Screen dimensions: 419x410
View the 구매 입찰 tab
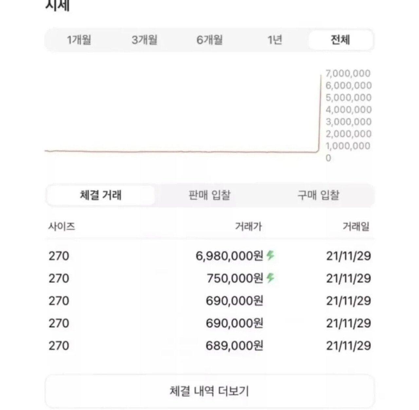pyautogui.click(x=318, y=195)
